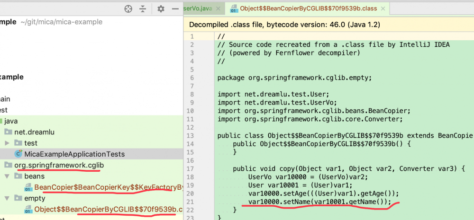
Task: Click the BeanCopierKey class file icon
Action: (x=28, y=187)
